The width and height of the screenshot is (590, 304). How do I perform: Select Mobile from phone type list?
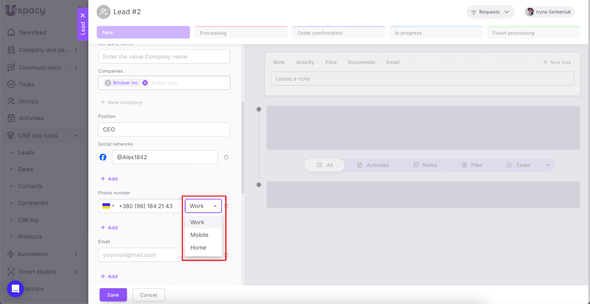coord(199,235)
